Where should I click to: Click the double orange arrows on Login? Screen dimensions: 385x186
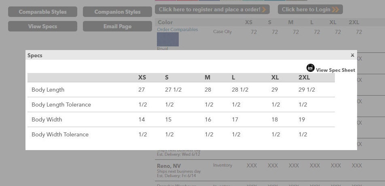[x=335, y=10]
